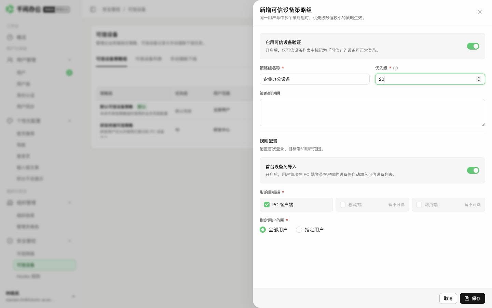
Task: Click the sidebar toggle icon in header
Action: [93, 9]
